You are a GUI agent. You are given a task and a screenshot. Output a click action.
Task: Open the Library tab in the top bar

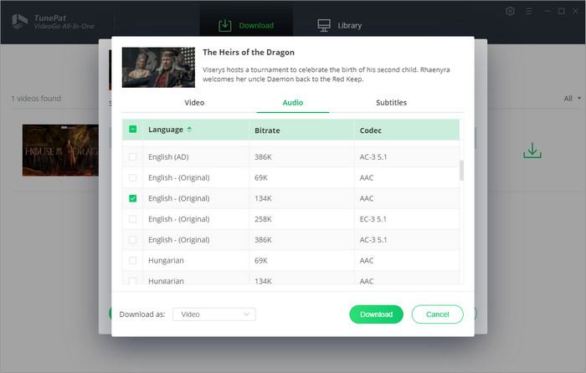pyautogui.click(x=339, y=25)
